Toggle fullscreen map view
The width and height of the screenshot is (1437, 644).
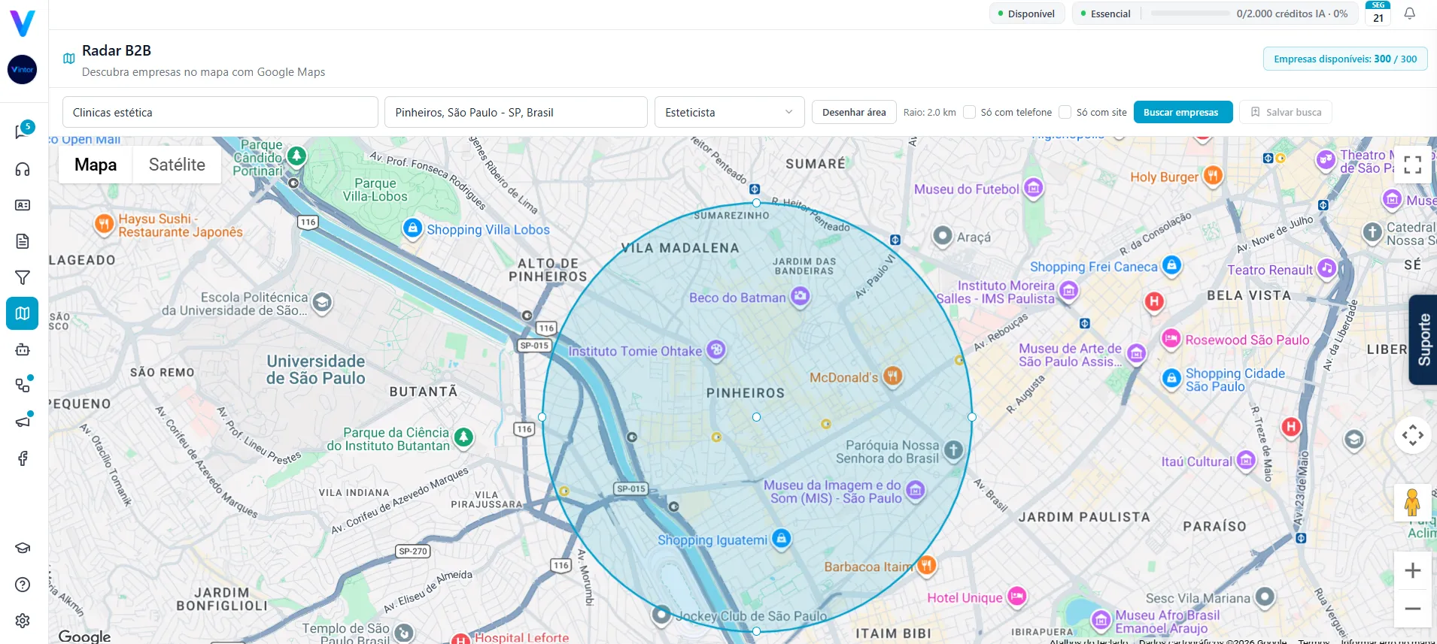tap(1413, 165)
